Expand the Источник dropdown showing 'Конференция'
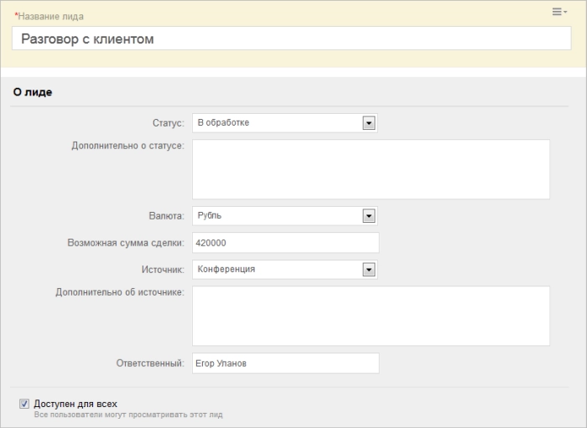 pyautogui.click(x=277, y=270)
